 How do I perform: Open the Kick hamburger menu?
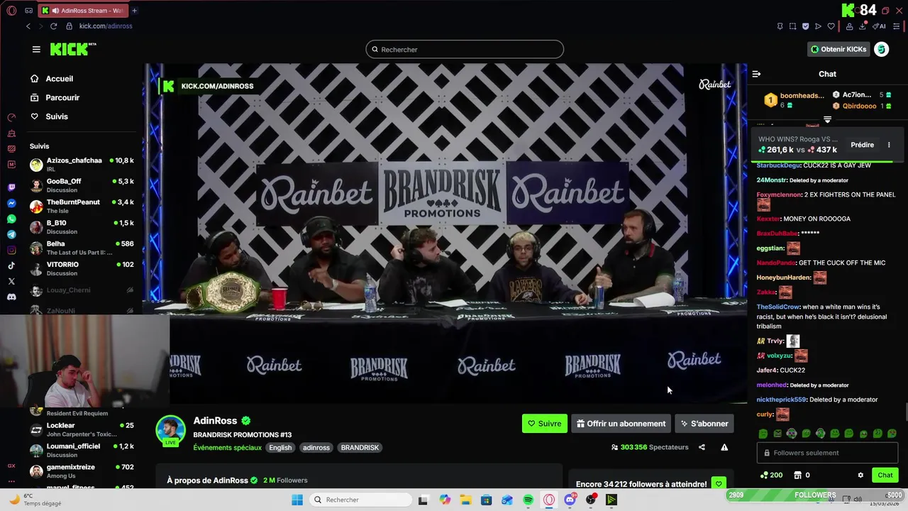(x=36, y=49)
